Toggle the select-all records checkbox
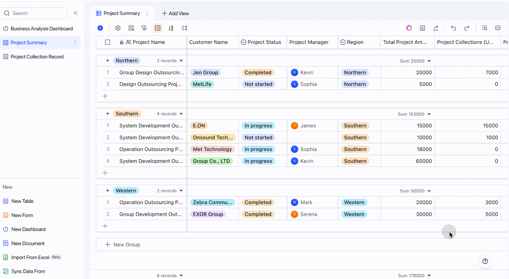The image size is (509, 279). click(107, 42)
